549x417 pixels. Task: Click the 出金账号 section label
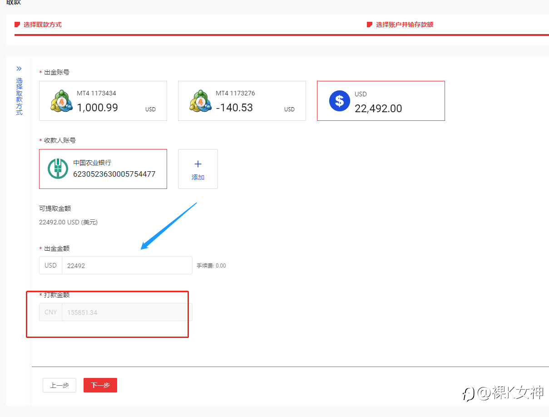coord(57,72)
